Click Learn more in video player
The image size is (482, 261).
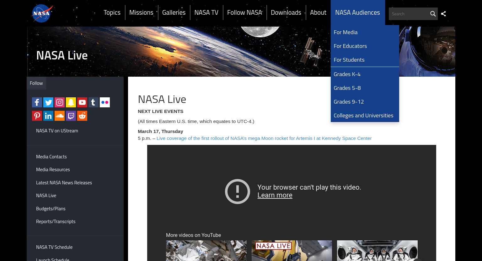pos(275,195)
